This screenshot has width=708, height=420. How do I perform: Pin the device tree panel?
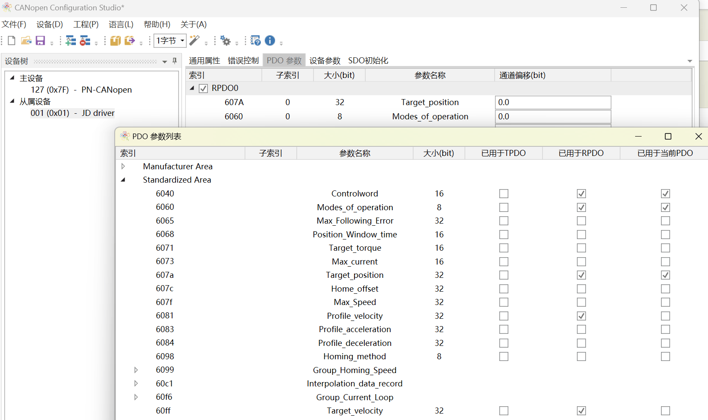pyautogui.click(x=175, y=61)
